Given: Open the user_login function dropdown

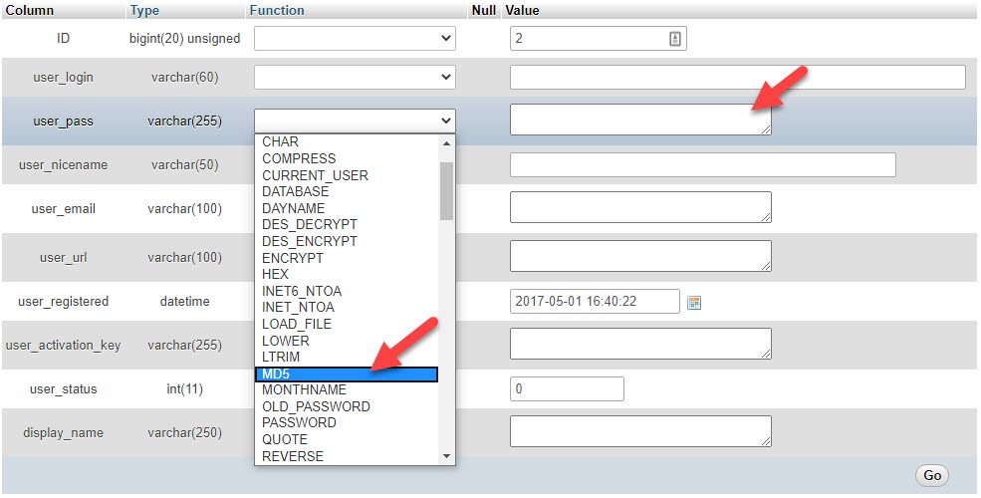Looking at the screenshot, I should point(355,77).
